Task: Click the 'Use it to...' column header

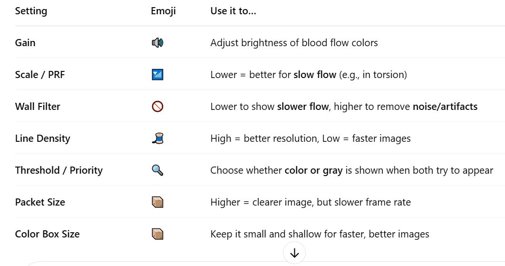Action: coord(233,11)
